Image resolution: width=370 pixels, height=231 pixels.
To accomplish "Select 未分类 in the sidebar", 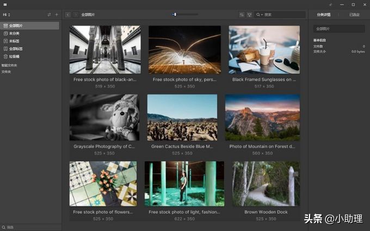I will [14, 33].
